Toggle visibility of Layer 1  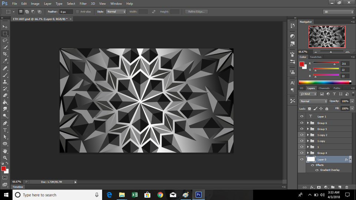[301, 116]
